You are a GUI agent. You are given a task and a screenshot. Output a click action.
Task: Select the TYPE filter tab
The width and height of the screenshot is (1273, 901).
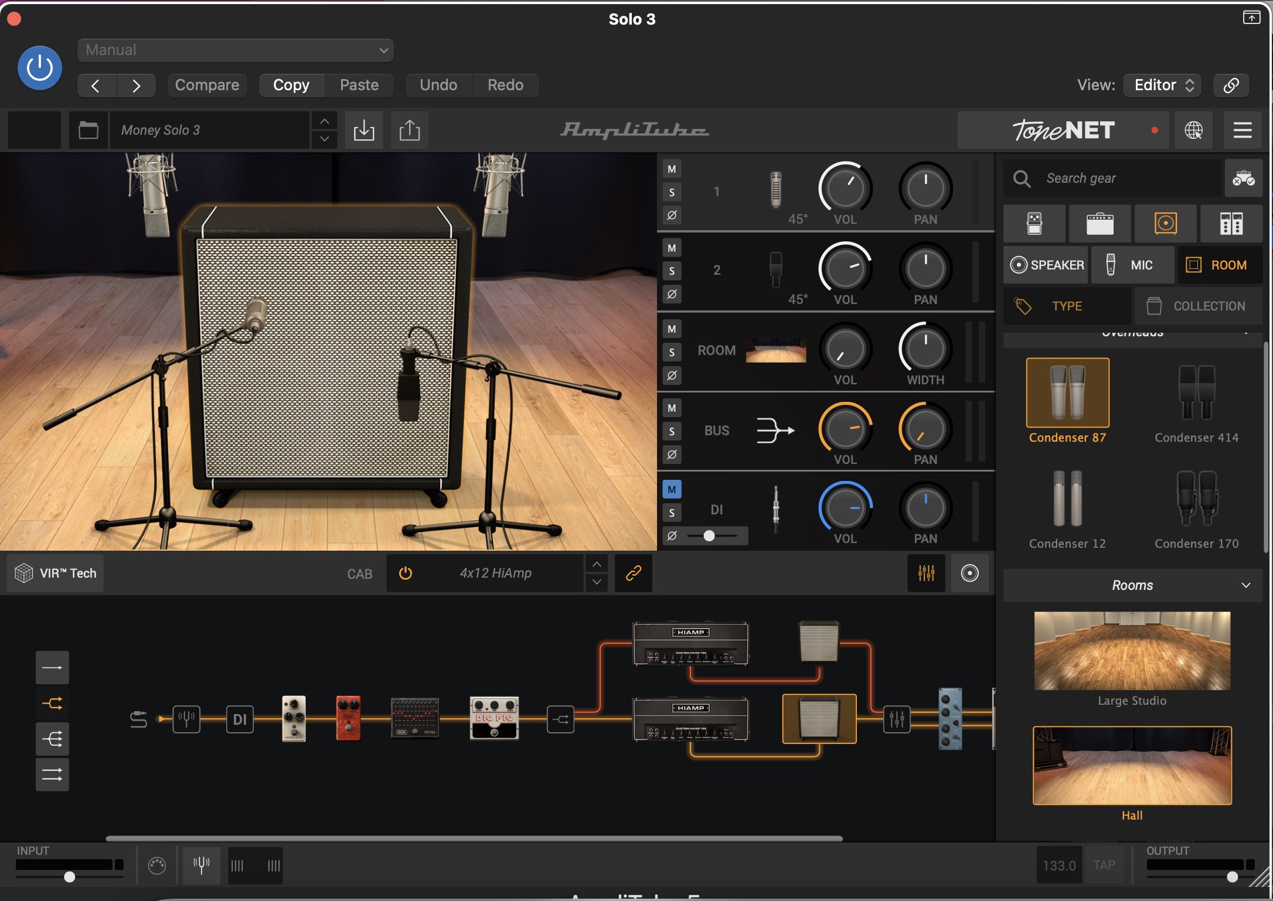click(x=1067, y=306)
